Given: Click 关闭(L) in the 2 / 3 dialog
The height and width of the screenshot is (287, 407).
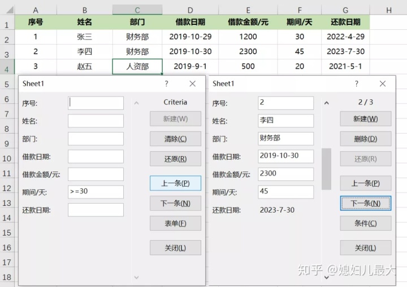Looking at the screenshot, I should tap(366, 248).
